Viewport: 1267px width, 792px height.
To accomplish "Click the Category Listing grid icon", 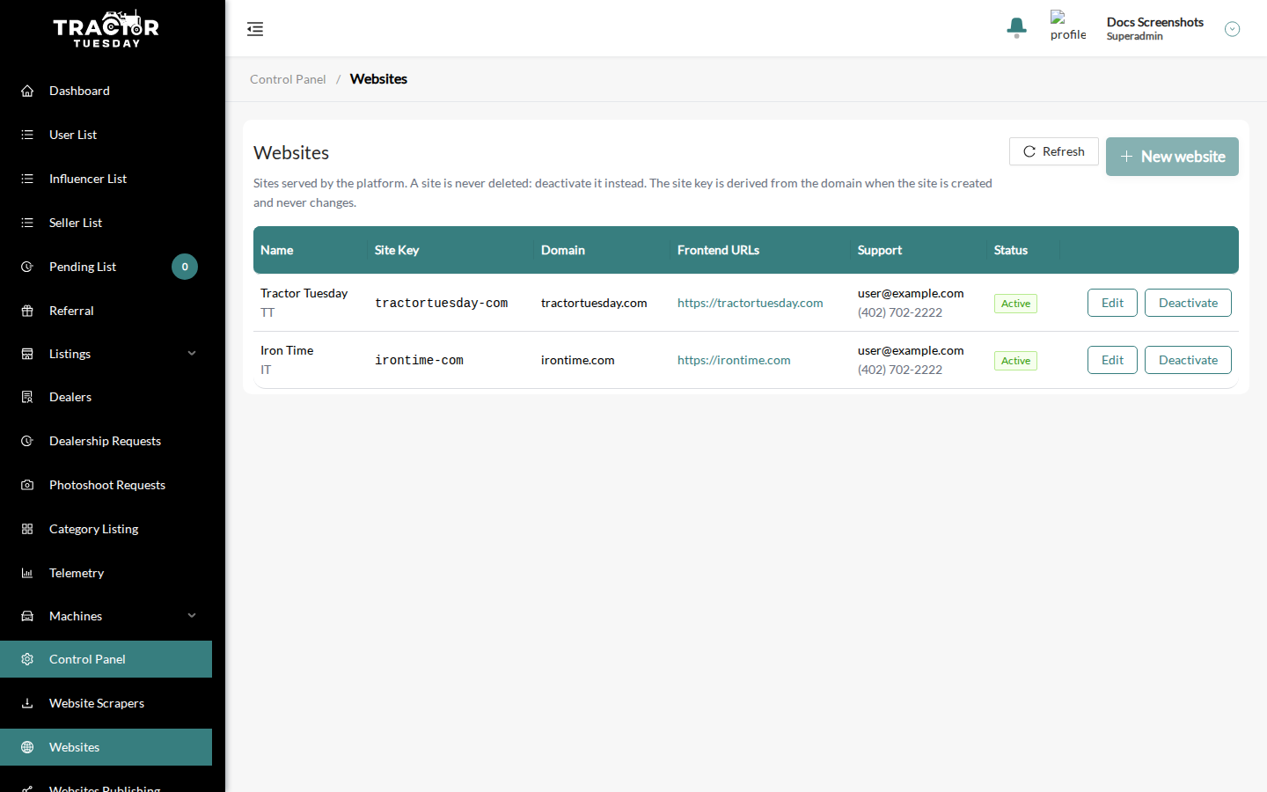I will click(27, 529).
